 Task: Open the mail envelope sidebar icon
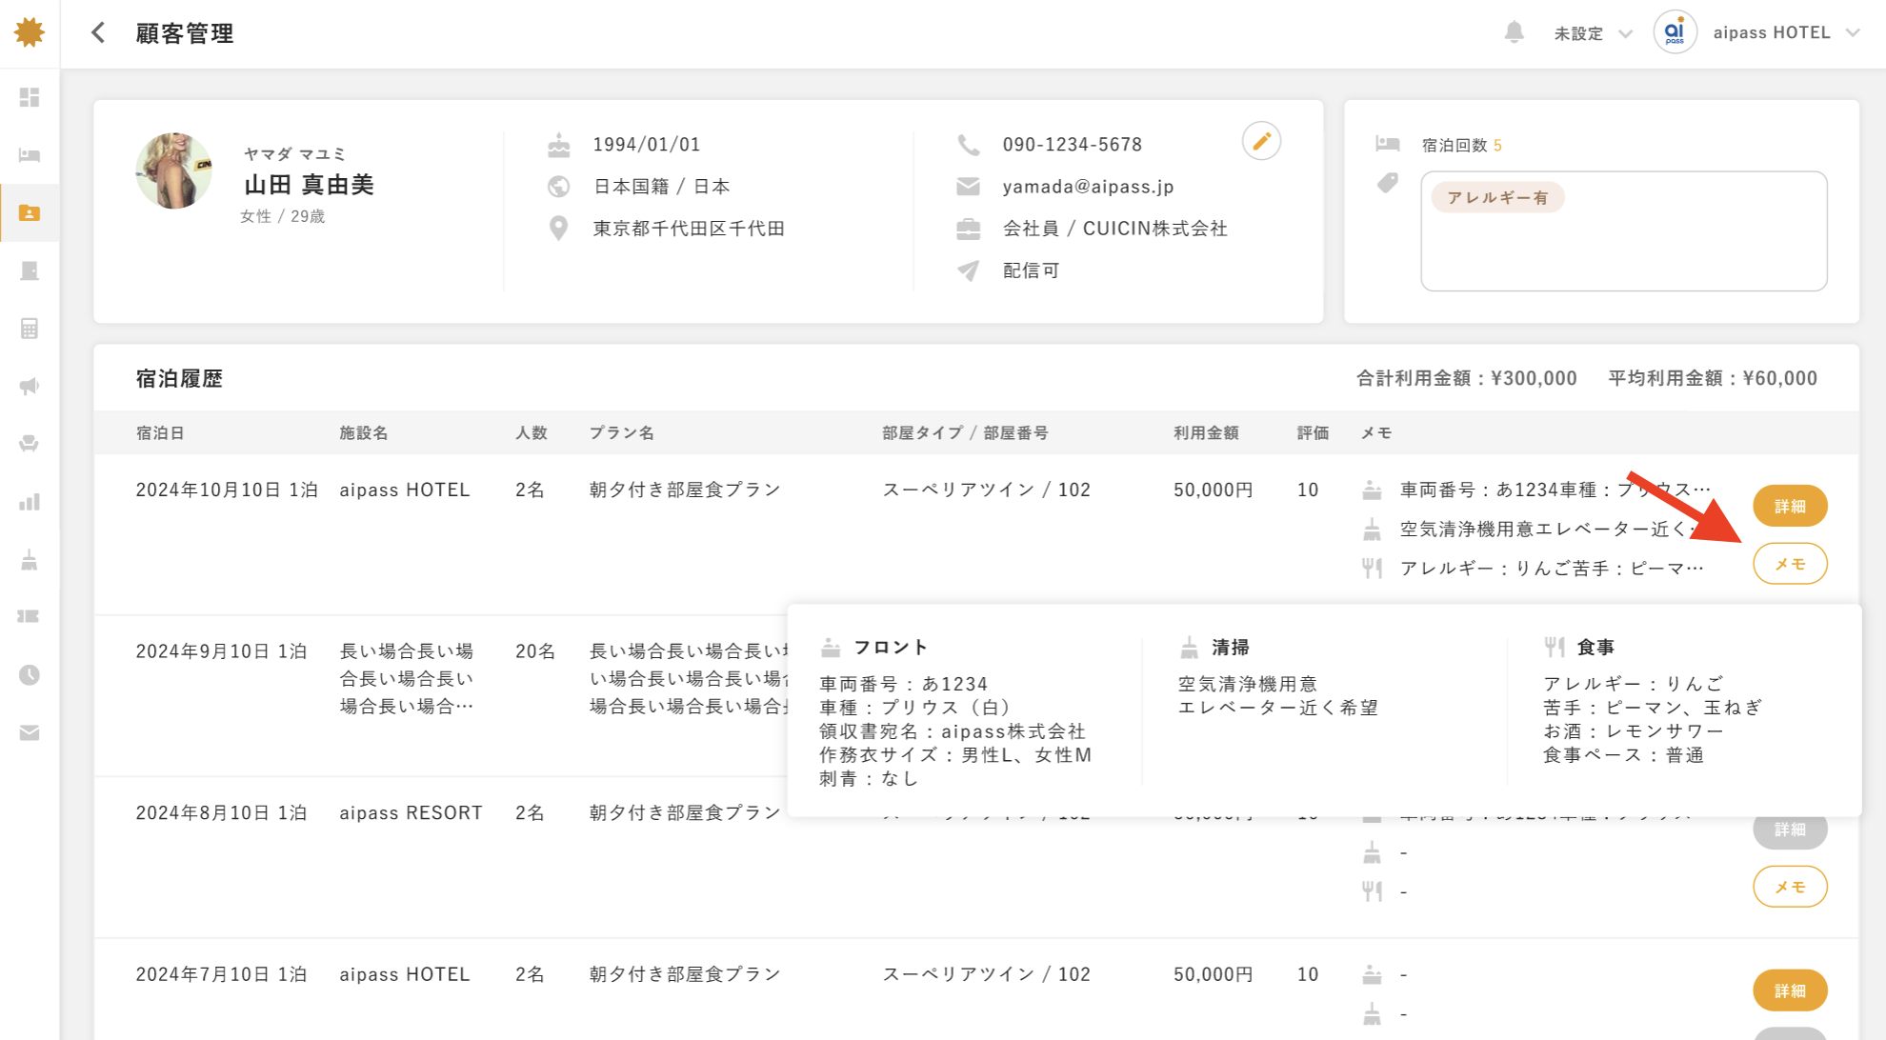pos(30,732)
